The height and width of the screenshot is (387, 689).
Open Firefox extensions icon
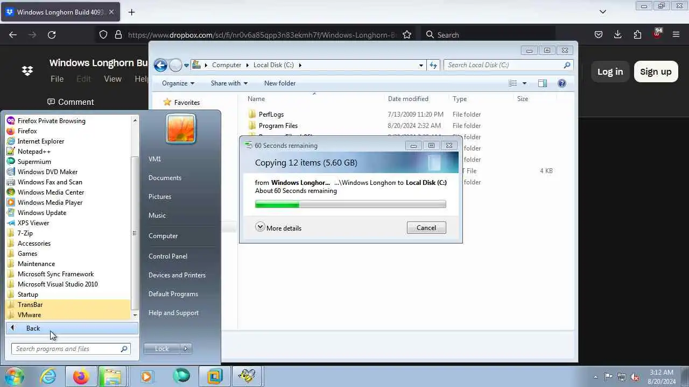click(637, 35)
